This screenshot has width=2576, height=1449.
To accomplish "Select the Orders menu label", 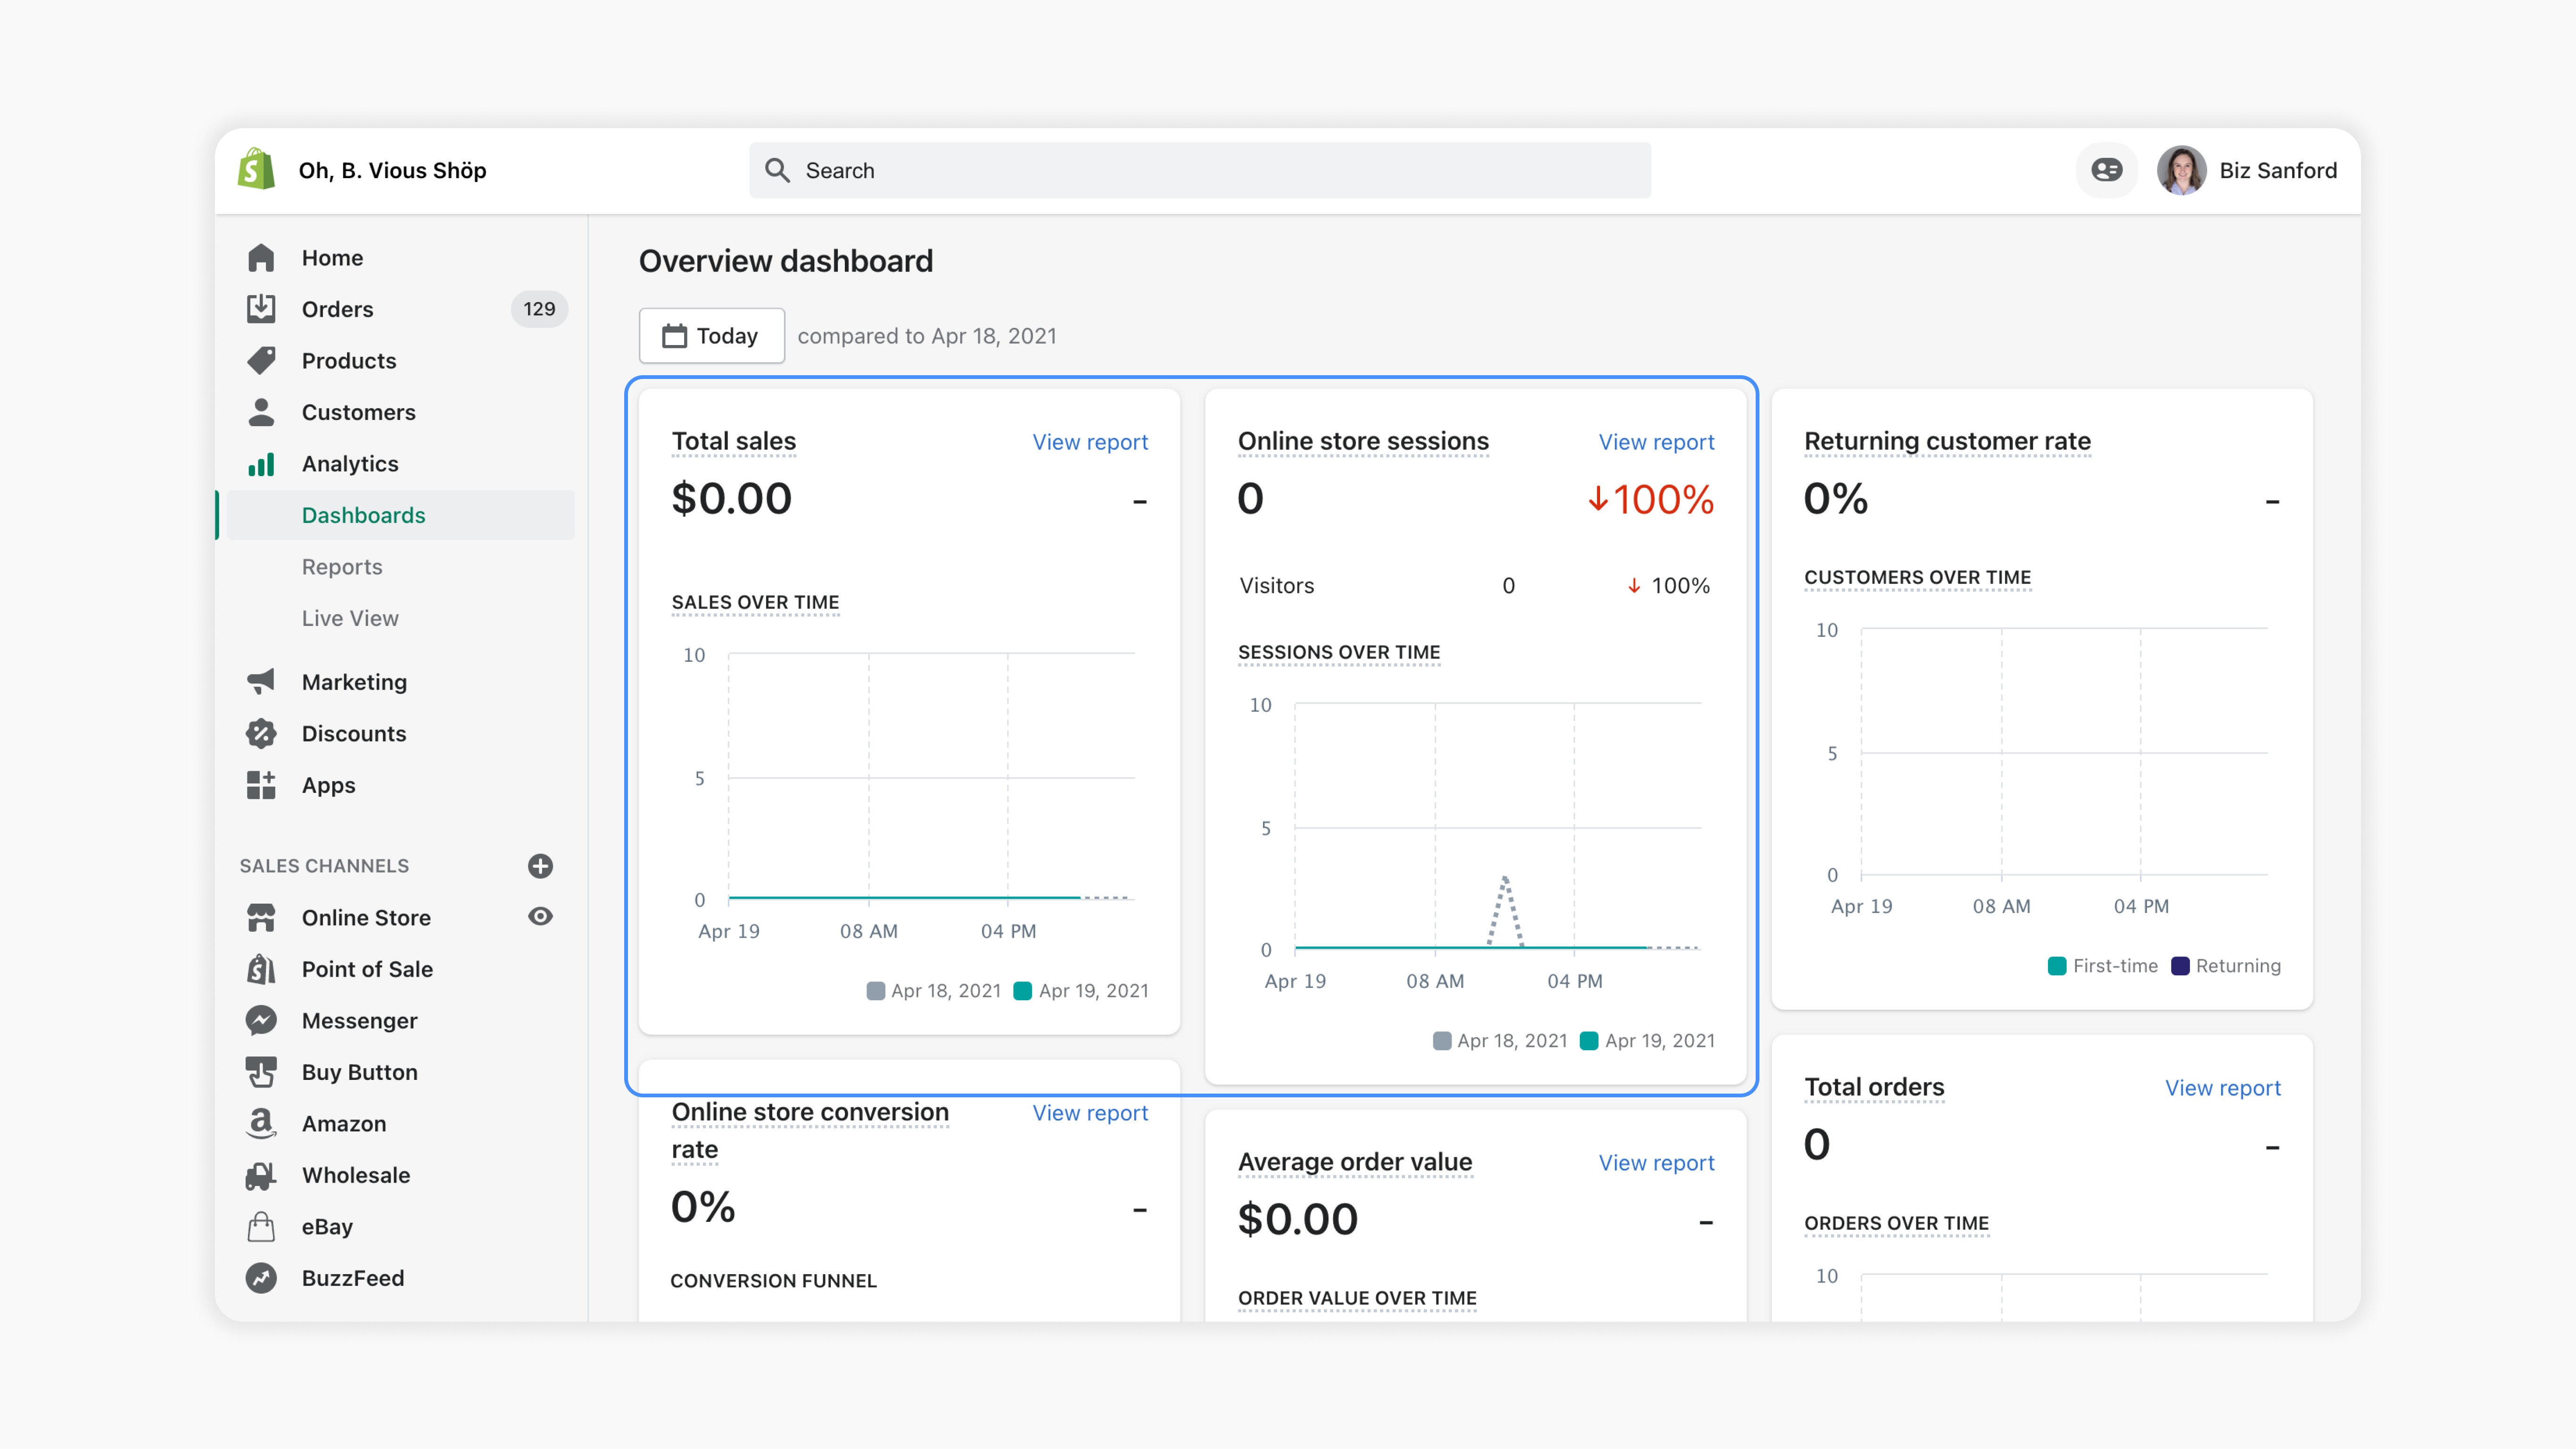I will pos(338,309).
